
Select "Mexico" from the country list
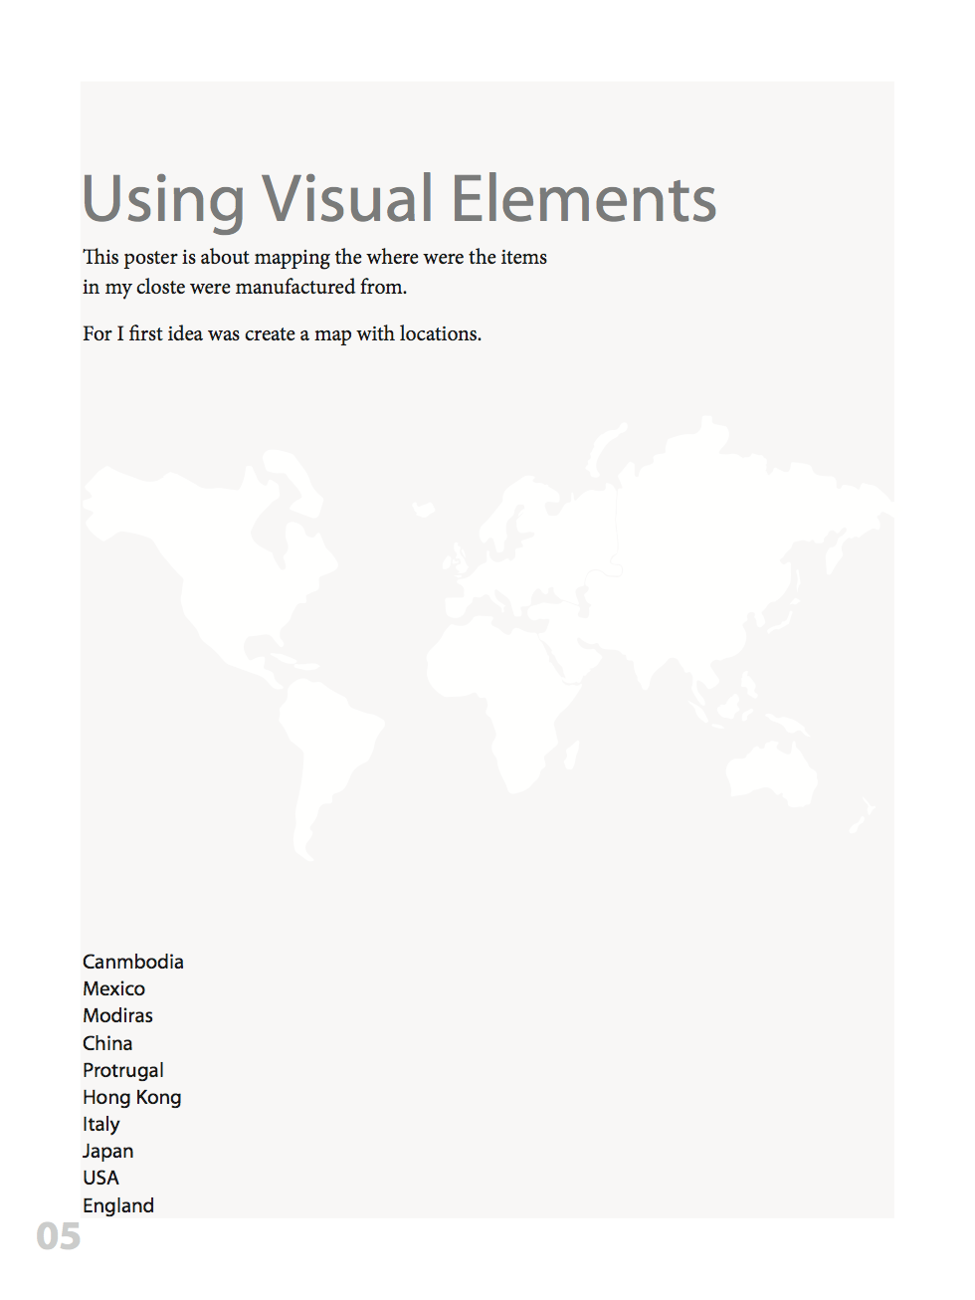113,988
